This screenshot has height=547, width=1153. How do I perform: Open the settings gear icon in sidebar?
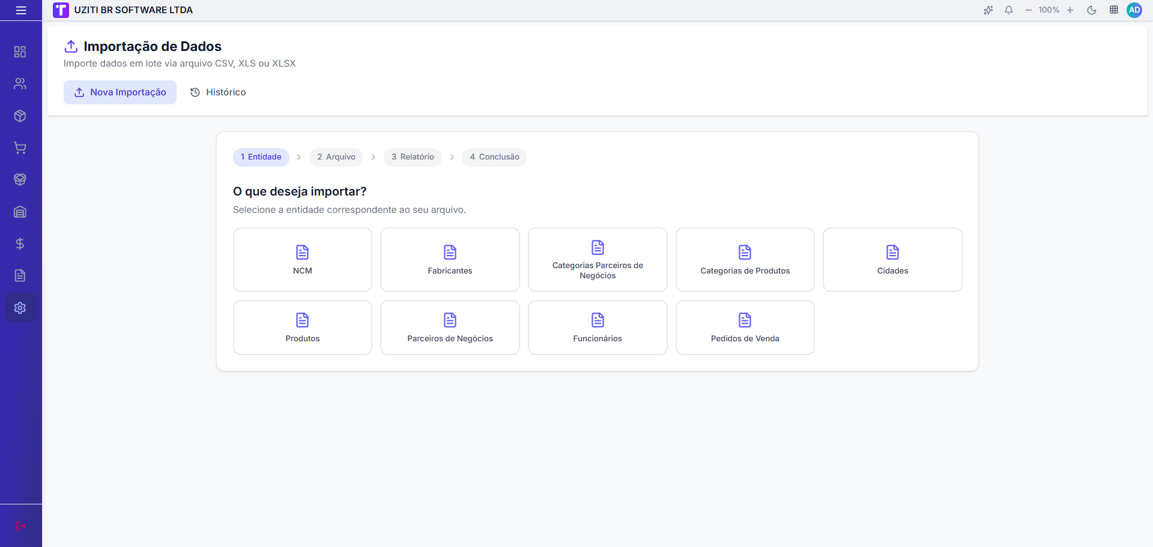pyautogui.click(x=20, y=308)
